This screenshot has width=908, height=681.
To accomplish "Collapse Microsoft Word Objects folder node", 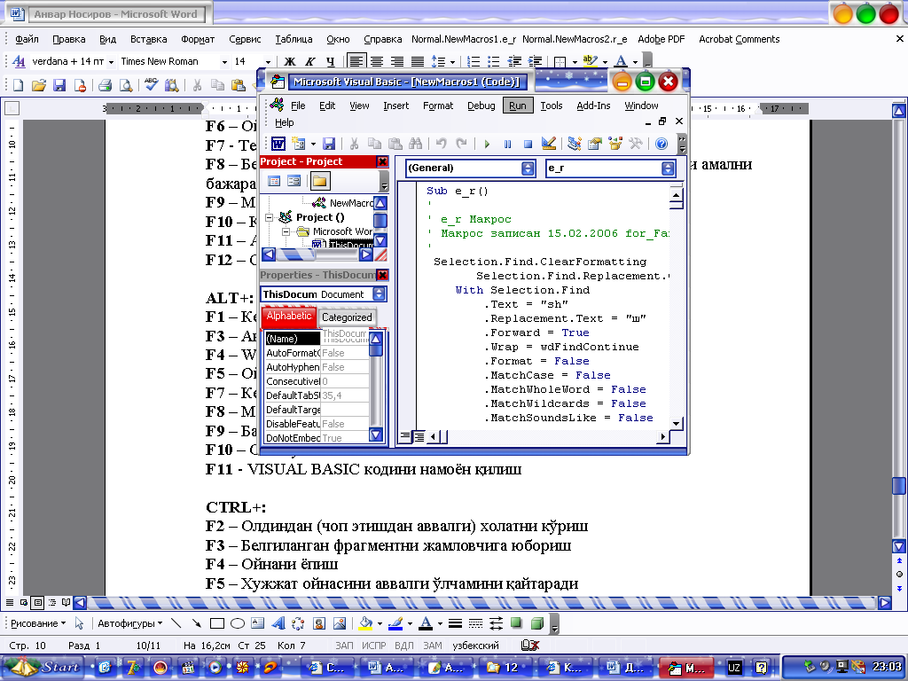I will tap(286, 231).
